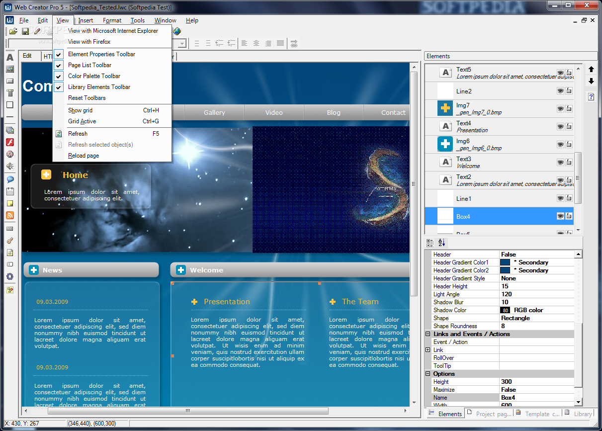Click the Shadow Blur value field

pos(536,302)
